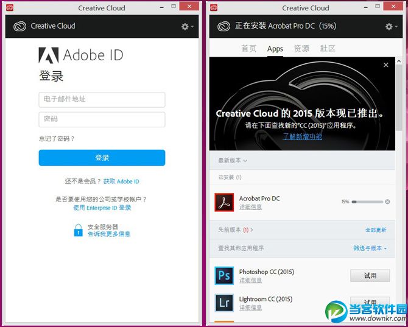
Task: Click 试用 button for Photoshop CC (2015)
Action: (370, 276)
